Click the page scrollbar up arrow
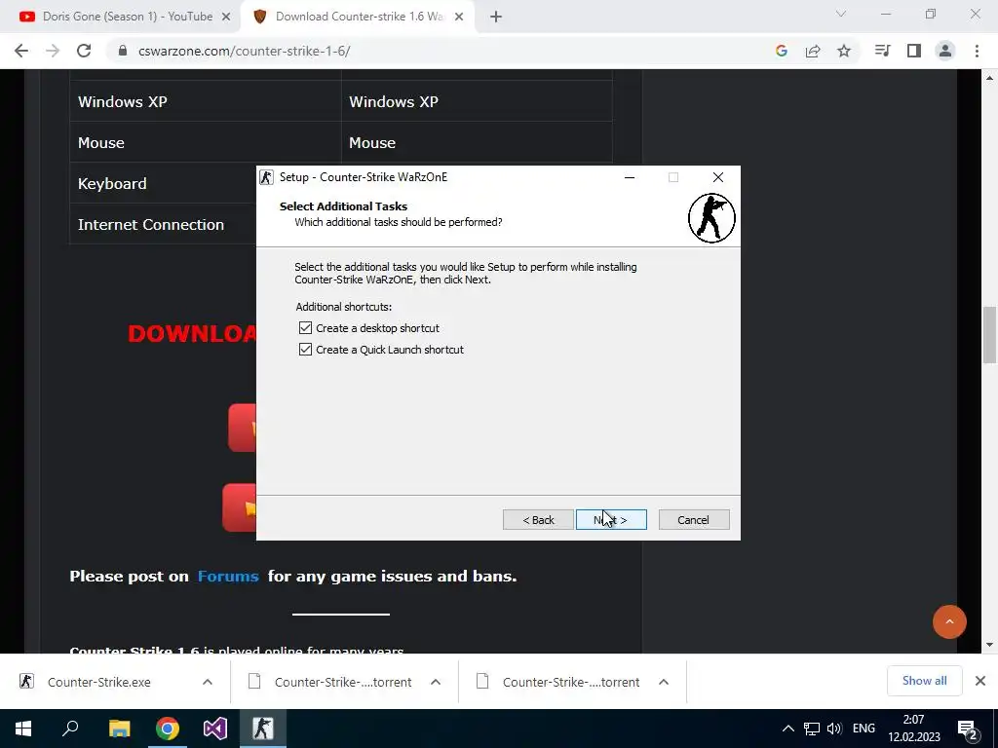998x748 pixels. pyautogui.click(x=989, y=77)
